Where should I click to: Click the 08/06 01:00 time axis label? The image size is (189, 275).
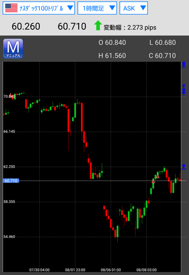pyautogui.click(x=111, y=270)
